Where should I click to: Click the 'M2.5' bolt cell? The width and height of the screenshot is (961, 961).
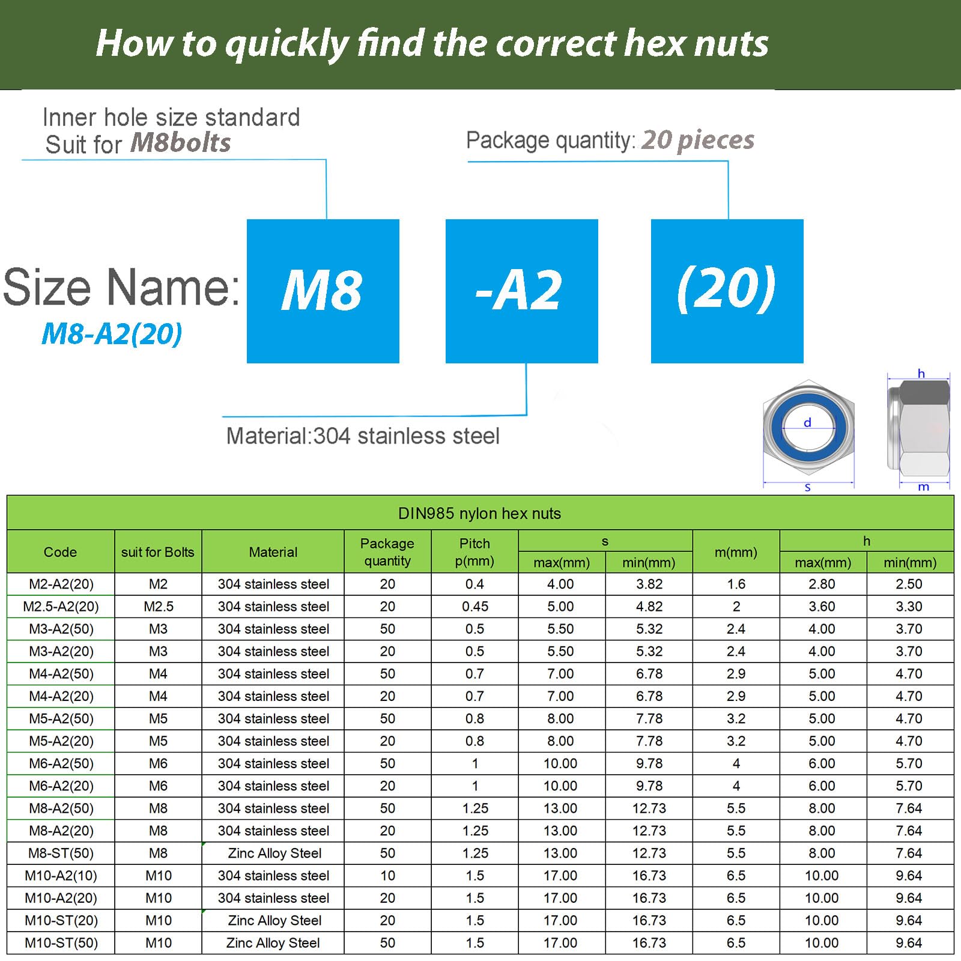[x=159, y=607]
